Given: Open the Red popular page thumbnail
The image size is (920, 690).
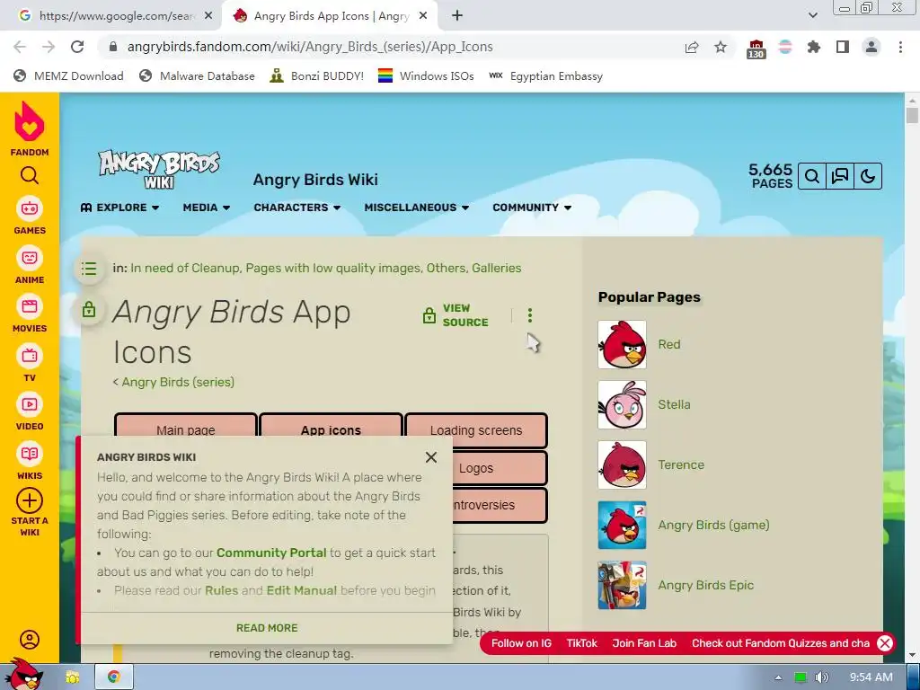Looking at the screenshot, I should [x=622, y=344].
